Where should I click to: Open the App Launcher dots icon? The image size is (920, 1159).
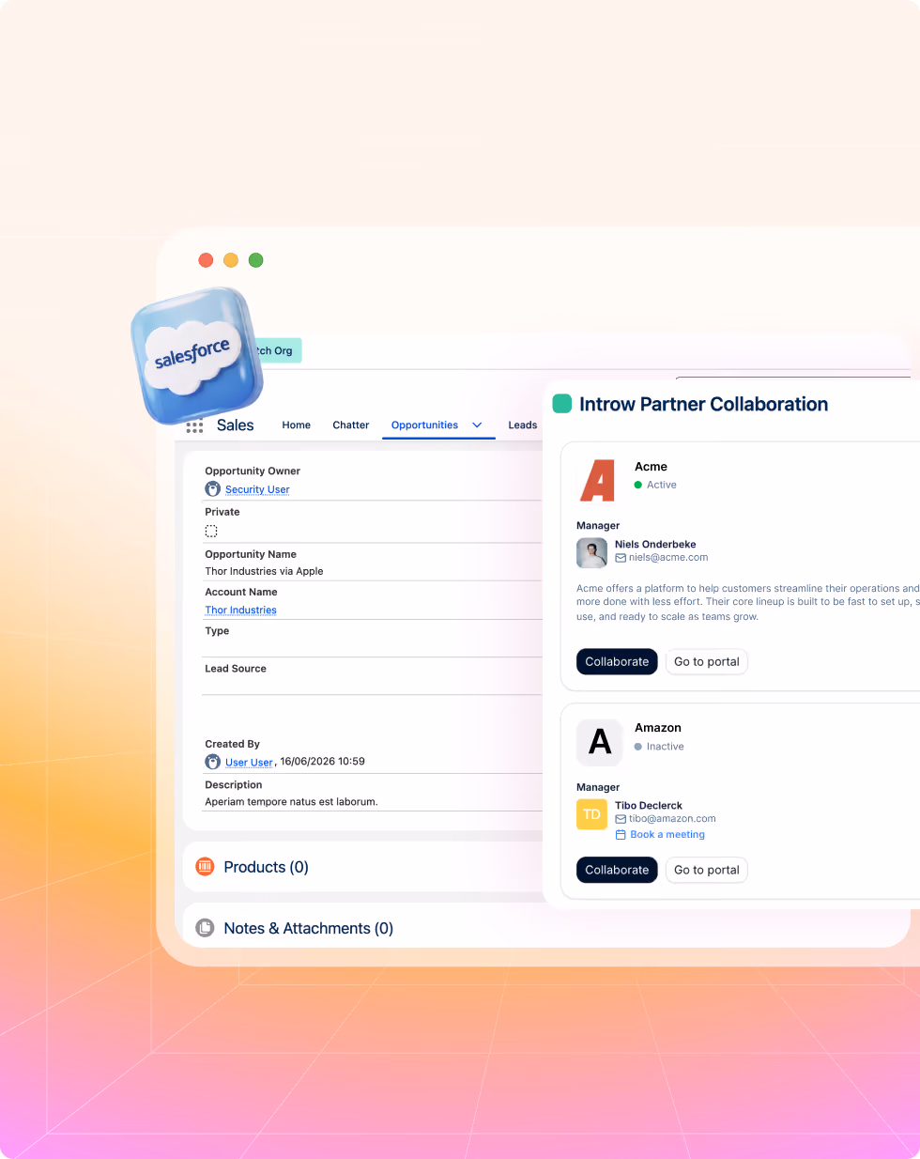[194, 426]
